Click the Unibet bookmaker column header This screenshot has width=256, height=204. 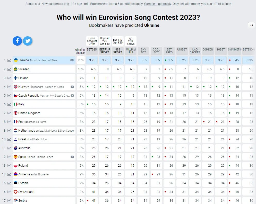coord(182,49)
